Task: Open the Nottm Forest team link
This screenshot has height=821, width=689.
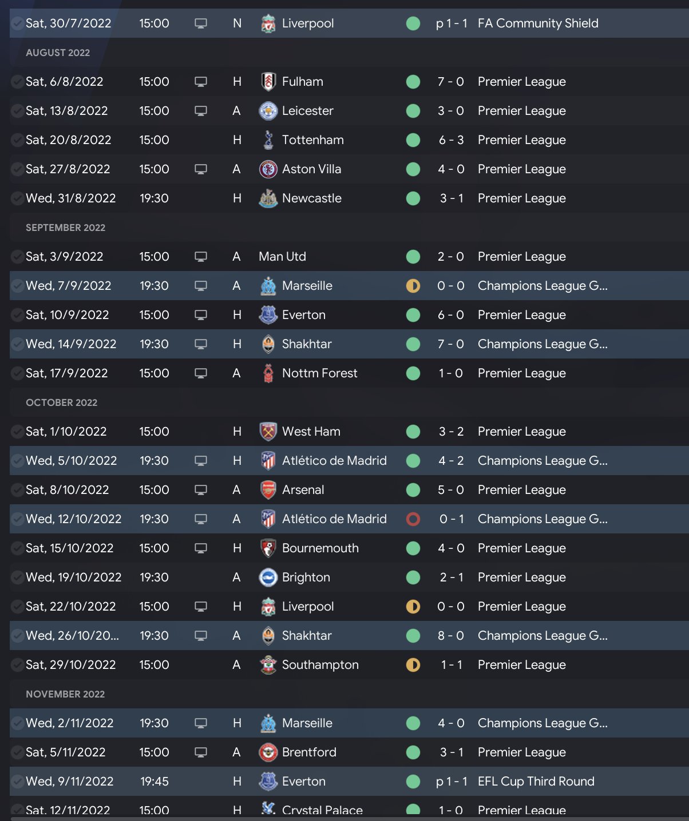Action: point(319,373)
